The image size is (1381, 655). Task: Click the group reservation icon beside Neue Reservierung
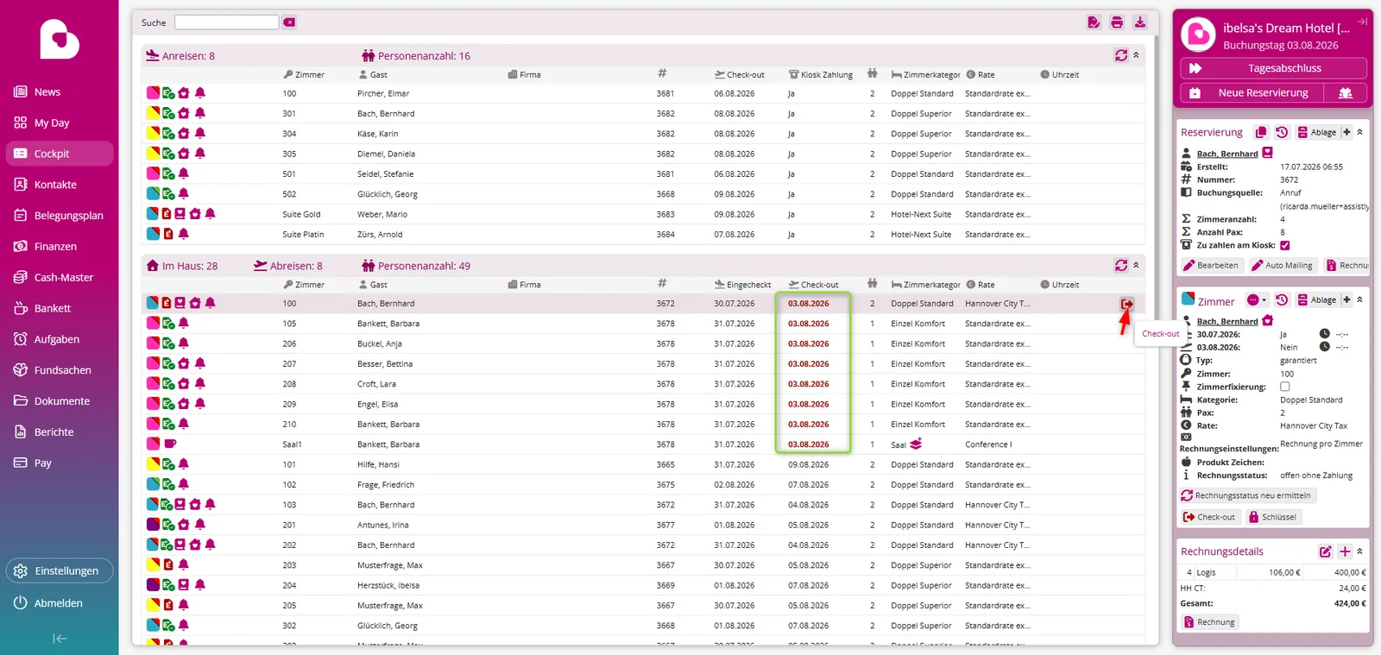point(1345,92)
